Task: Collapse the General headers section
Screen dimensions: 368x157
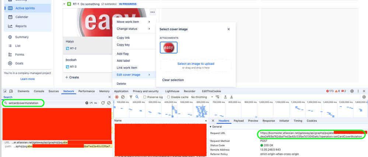Action: click(210, 127)
